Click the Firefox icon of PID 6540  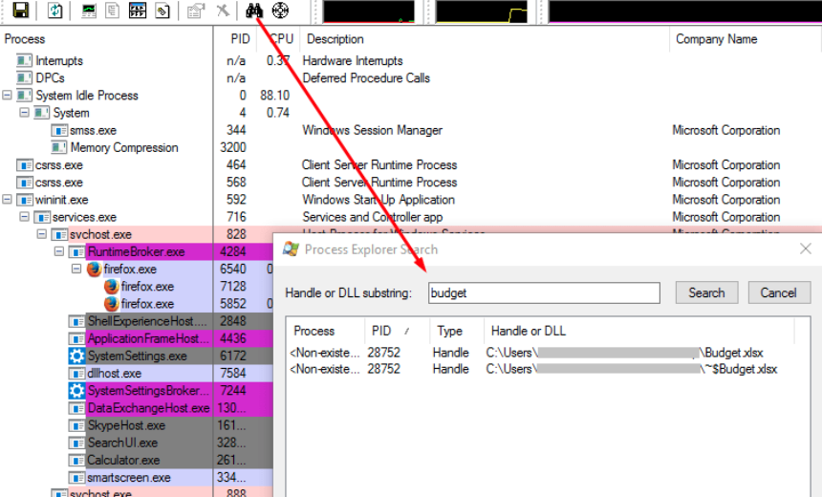pyautogui.click(x=94, y=269)
